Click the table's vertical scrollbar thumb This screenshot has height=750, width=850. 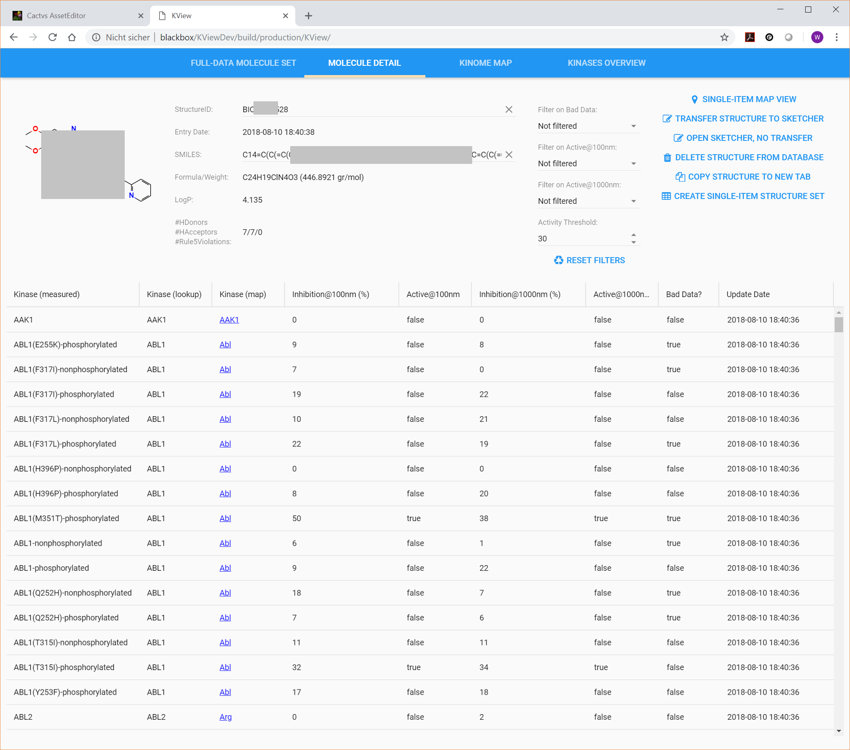click(x=838, y=325)
